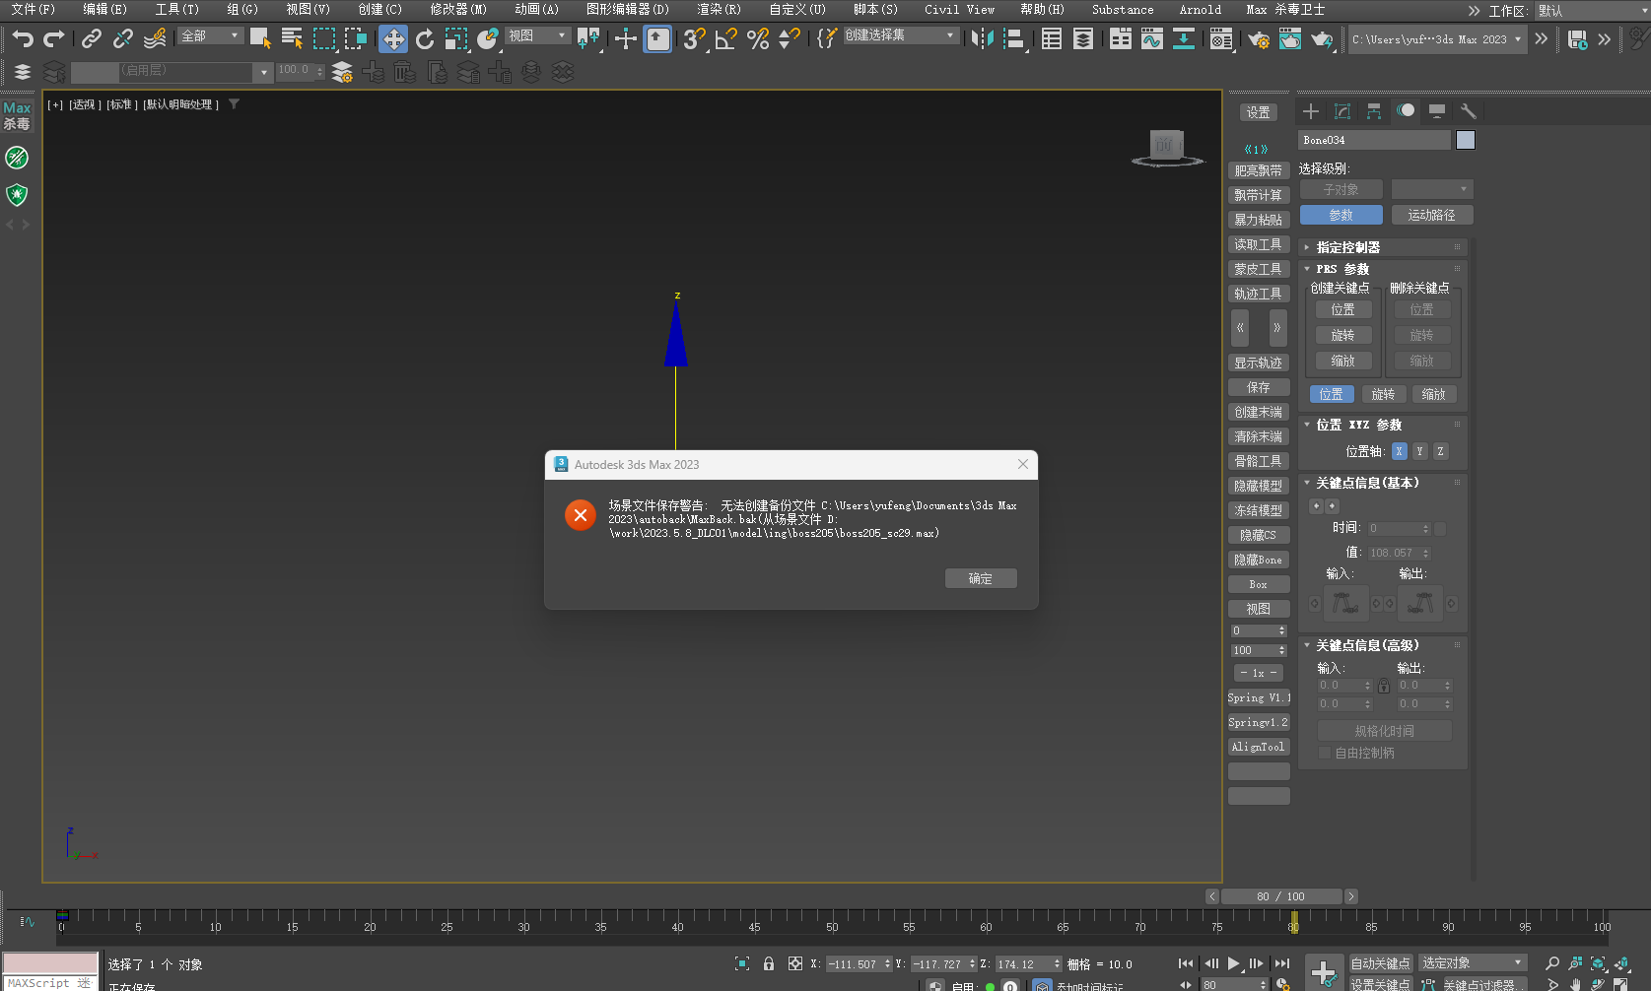Toggle the selection lock padlock icon

coord(769,963)
